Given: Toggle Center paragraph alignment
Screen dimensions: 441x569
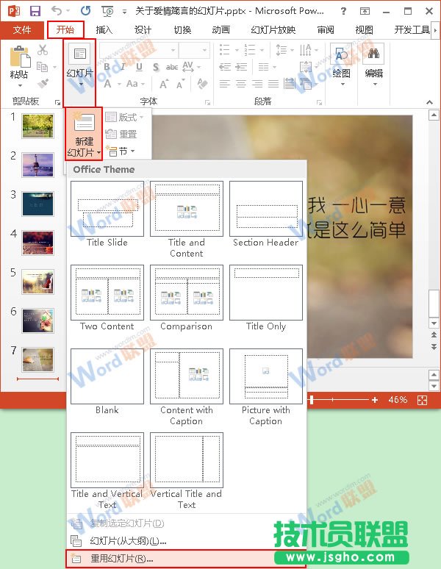Looking at the screenshot, I should pyautogui.click(x=241, y=85).
